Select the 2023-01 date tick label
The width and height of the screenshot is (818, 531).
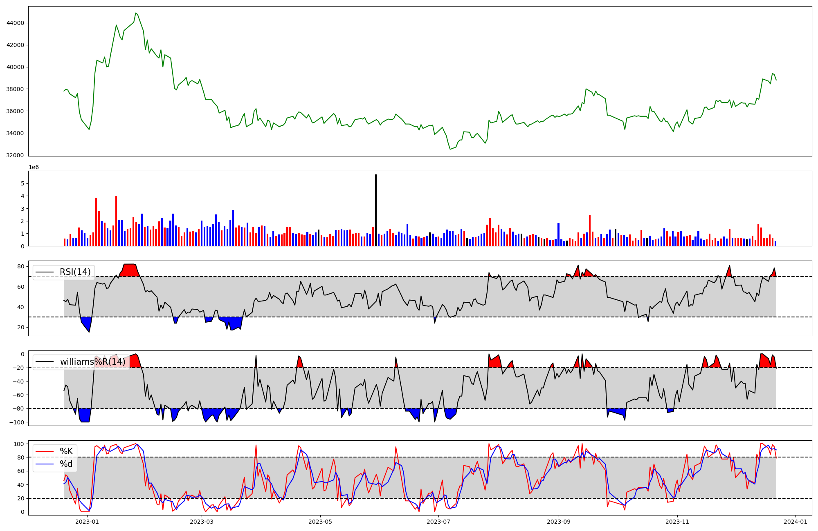pos(87,522)
